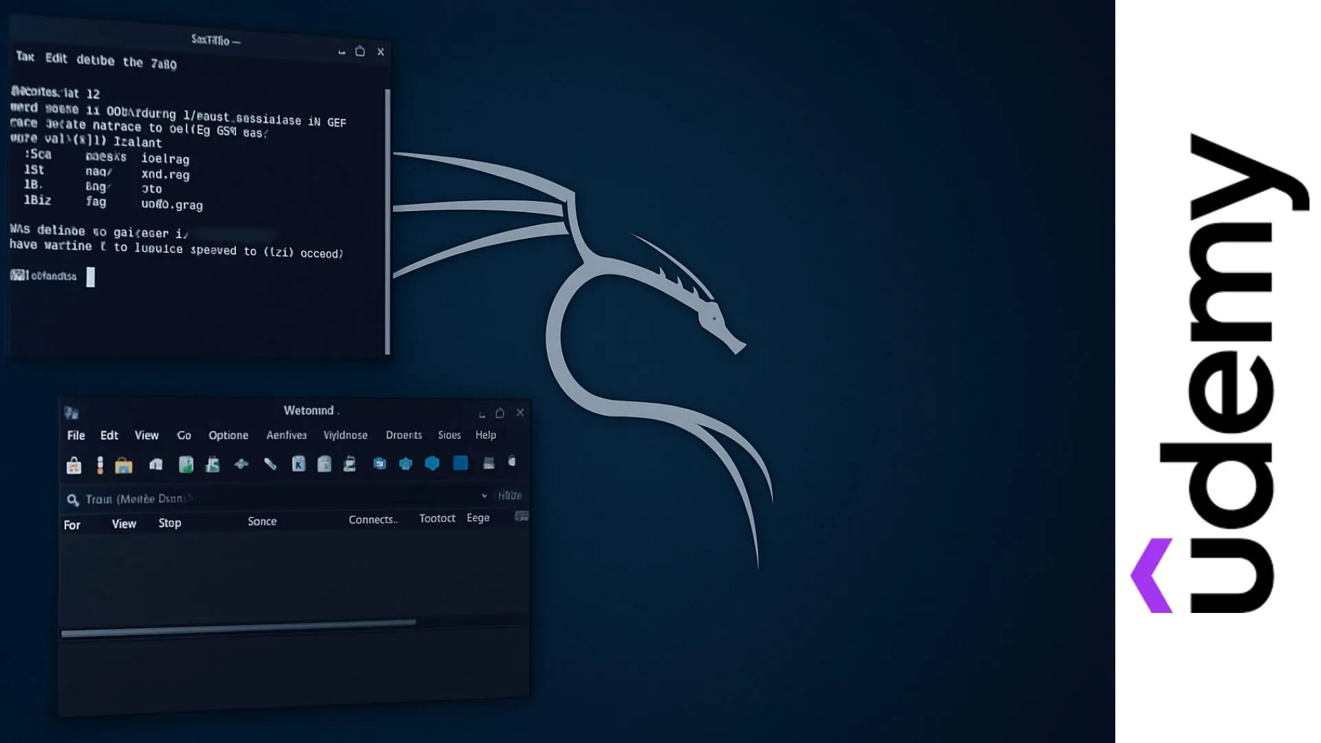Screen dimensions: 1321x743
Task: Click the wrench tool icon
Action: tap(270, 464)
